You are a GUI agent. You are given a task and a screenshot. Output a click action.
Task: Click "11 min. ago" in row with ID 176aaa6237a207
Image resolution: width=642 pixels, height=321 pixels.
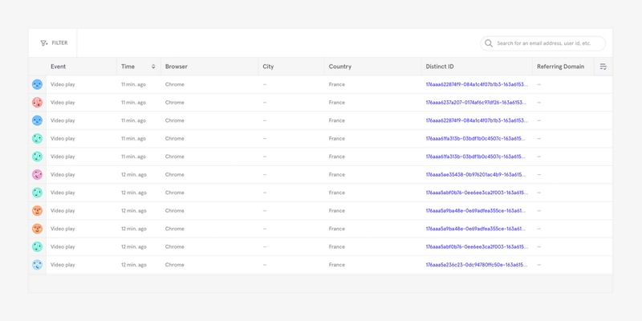133,103
